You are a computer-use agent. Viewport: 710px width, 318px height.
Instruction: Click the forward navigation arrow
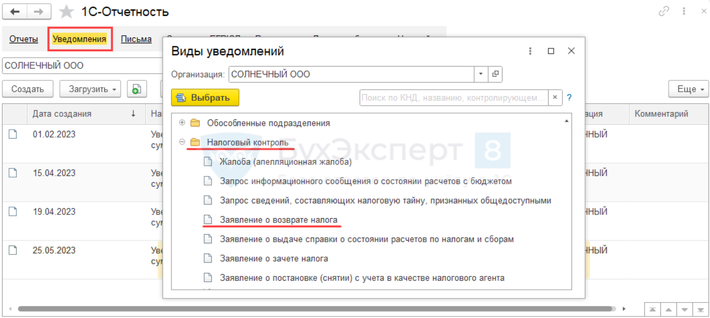(39, 12)
